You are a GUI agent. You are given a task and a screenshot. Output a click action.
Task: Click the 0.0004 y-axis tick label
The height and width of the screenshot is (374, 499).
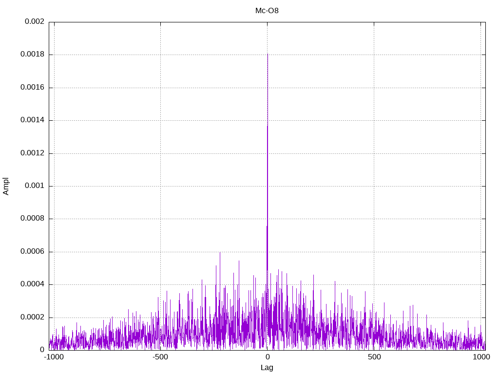tap(32, 284)
